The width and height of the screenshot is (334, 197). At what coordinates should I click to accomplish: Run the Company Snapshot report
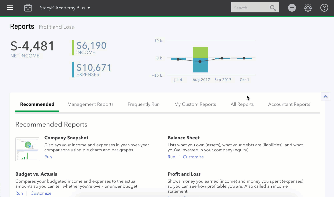[48, 157]
